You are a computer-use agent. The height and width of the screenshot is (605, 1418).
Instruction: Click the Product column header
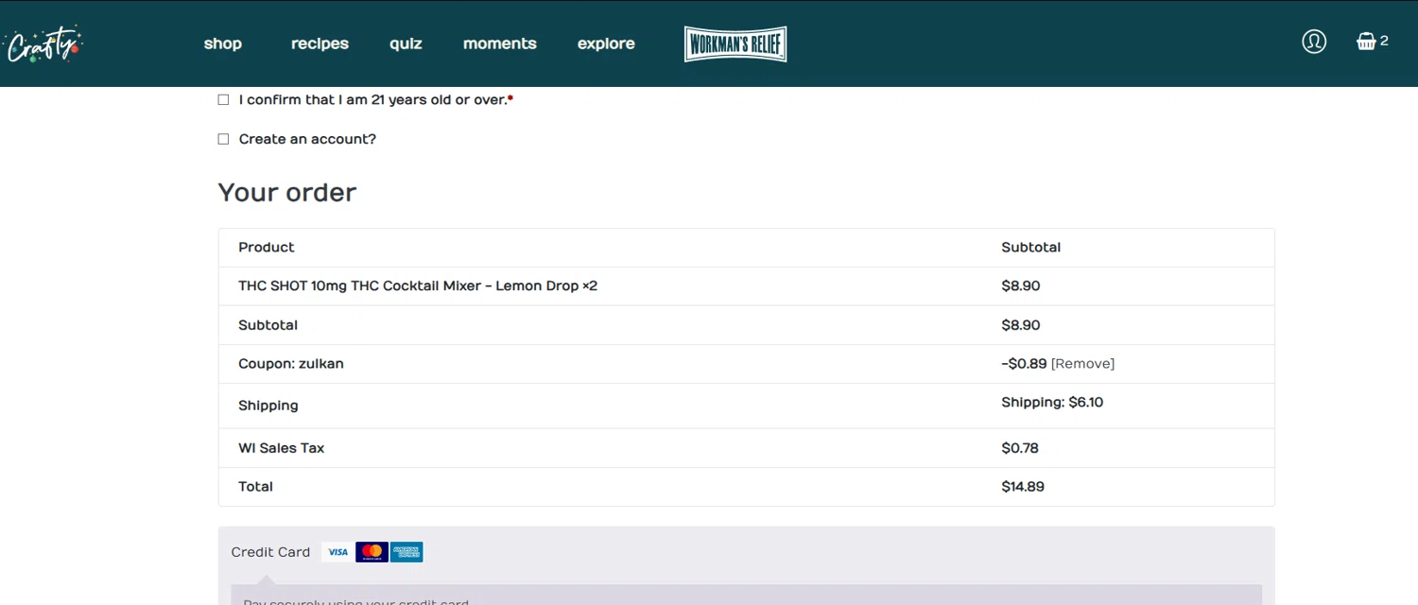(x=266, y=248)
